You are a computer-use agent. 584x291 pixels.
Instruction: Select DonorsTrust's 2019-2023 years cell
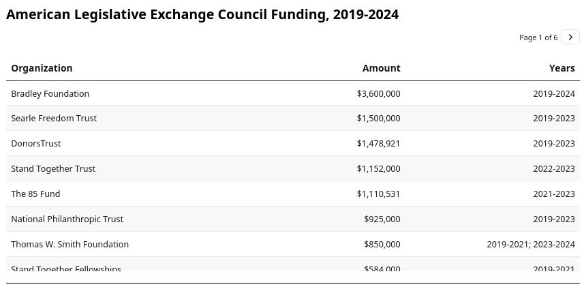(554, 143)
